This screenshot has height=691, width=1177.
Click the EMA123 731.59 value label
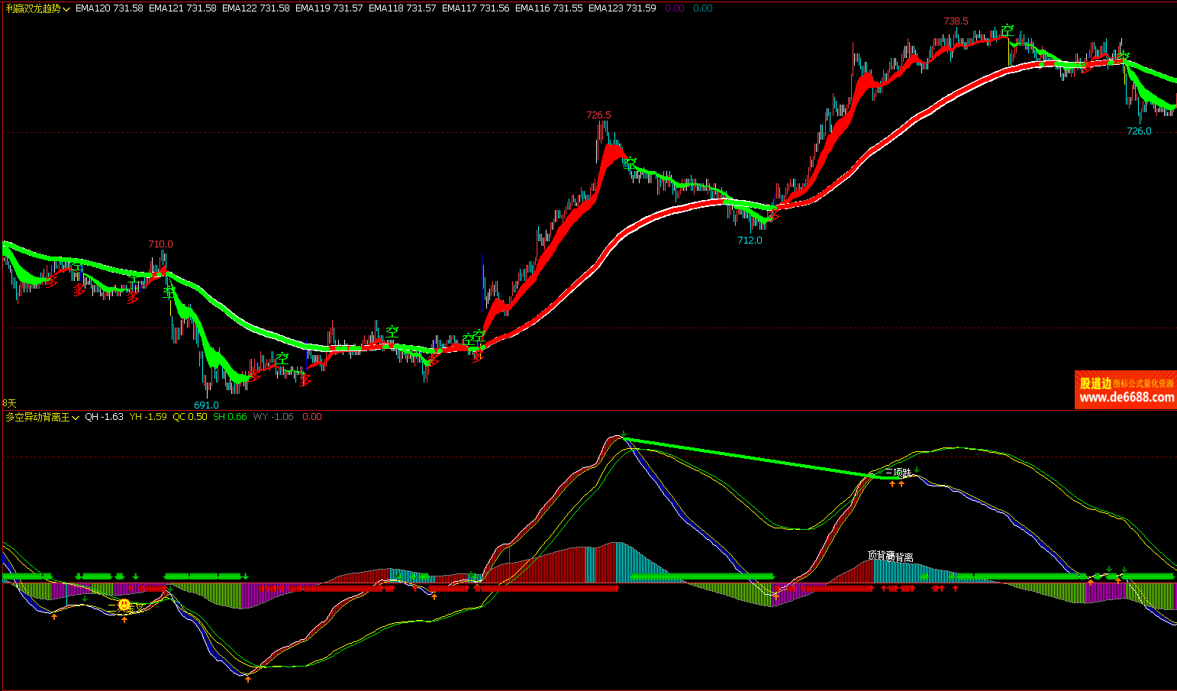tap(622, 8)
